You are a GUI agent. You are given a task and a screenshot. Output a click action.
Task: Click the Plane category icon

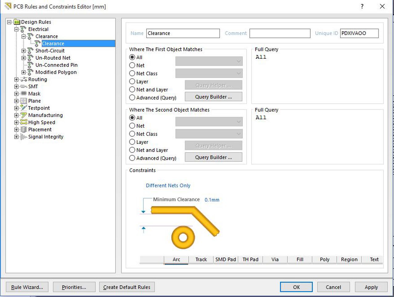pos(24,101)
